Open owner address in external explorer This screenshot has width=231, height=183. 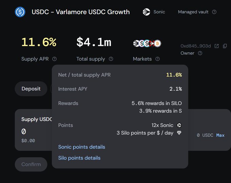[x=217, y=46]
